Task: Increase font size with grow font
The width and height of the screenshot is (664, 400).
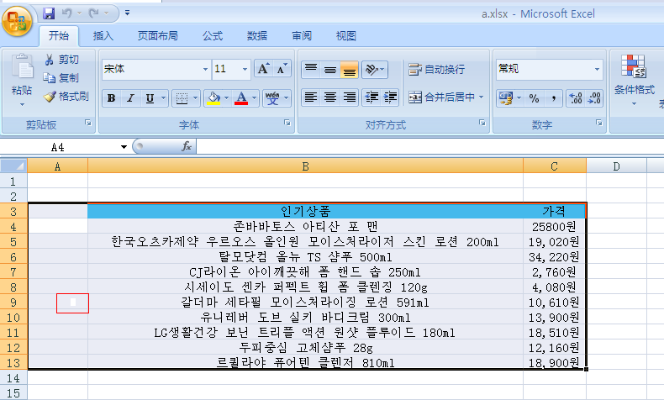Action: pos(263,69)
